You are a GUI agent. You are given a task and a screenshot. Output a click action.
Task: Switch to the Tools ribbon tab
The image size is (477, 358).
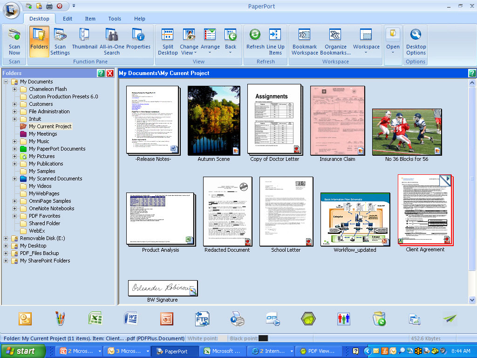(115, 19)
